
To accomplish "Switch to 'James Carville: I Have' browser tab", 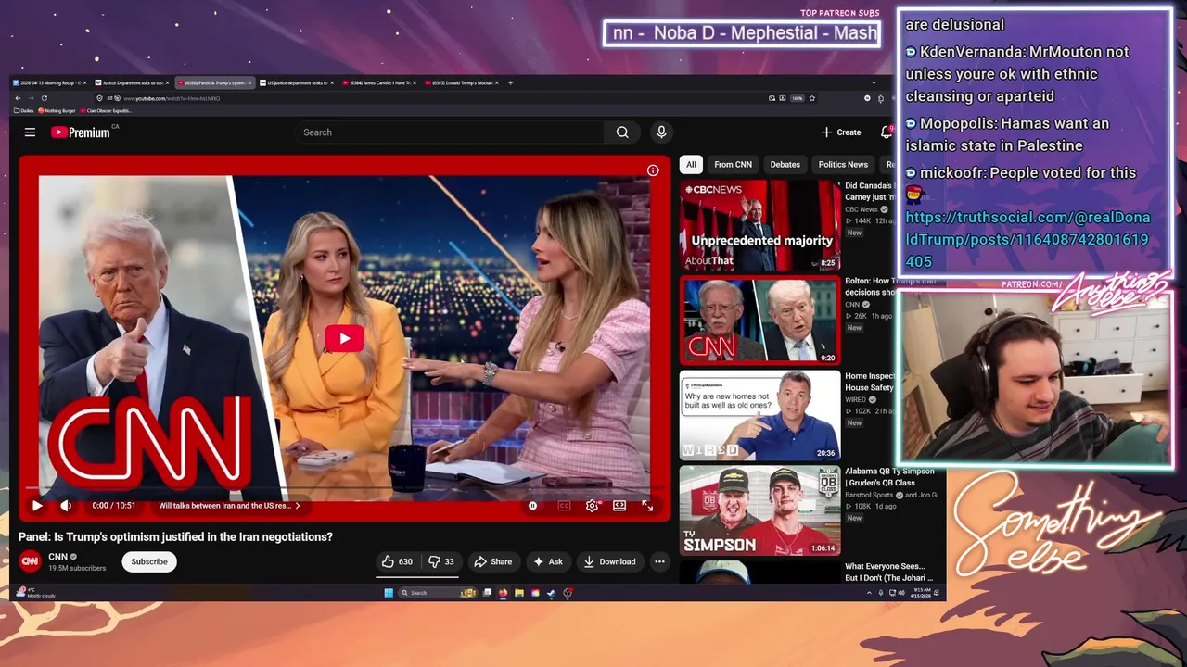I will [378, 82].
